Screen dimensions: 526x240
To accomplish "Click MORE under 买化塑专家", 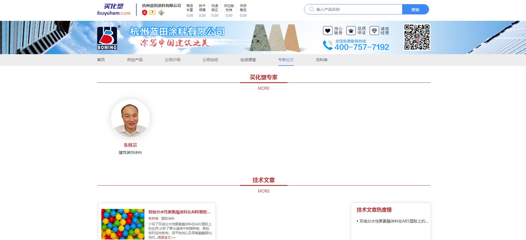I will pos(264,88).
